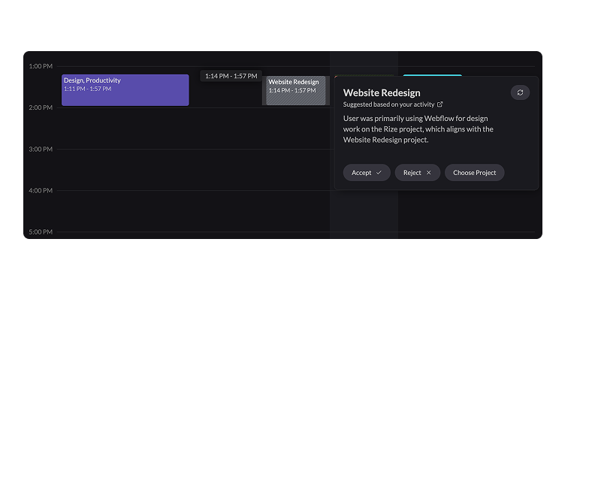Click the 1:14 PM - 1:57 PM tooltip
The width and height of the screenshot is (592, 478).
click(x=231, y=76)
